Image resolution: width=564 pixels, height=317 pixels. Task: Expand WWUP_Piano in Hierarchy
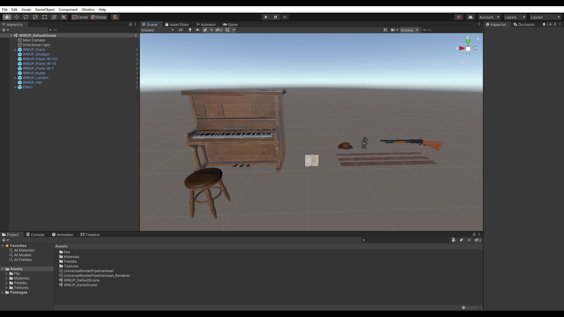[x=15, y=50]
